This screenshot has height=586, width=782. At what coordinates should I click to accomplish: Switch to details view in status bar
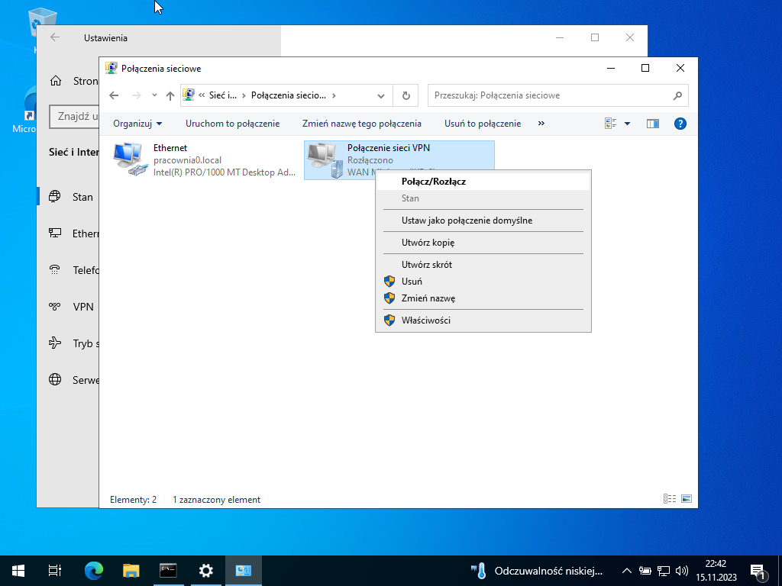coord(669,499)
